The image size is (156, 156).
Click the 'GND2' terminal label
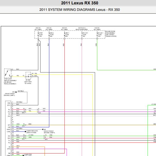[9, 129]
